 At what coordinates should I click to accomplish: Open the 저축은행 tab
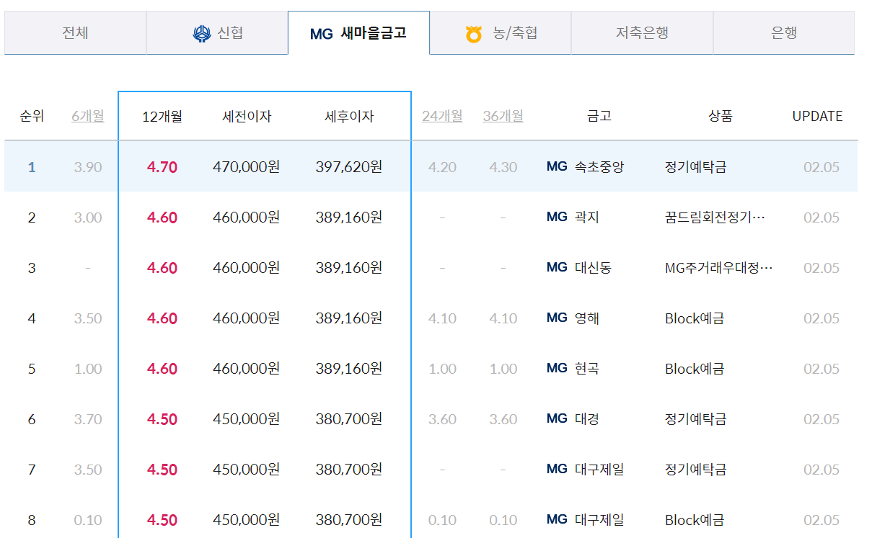pos(642,33)
